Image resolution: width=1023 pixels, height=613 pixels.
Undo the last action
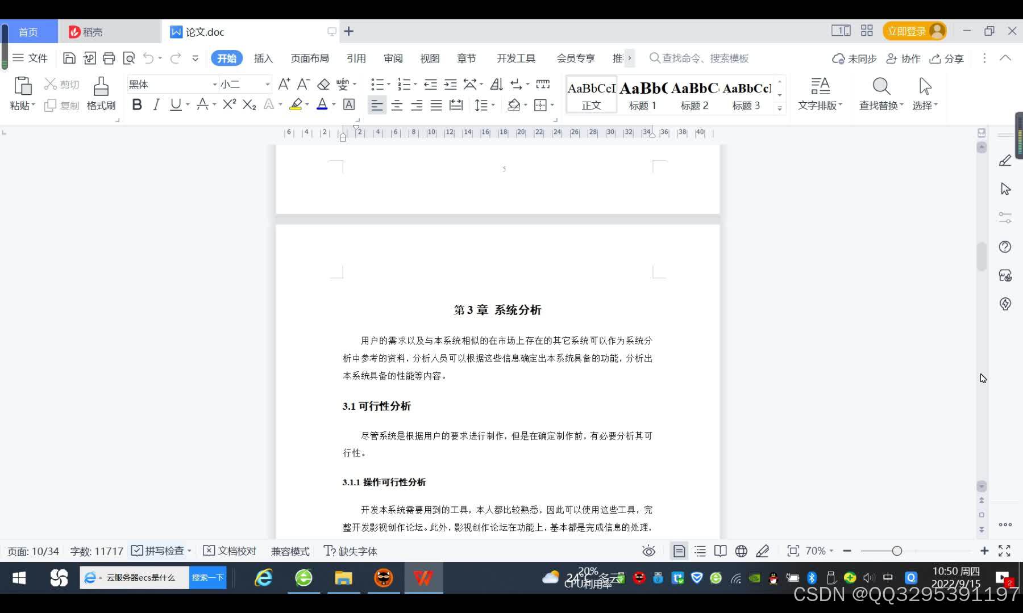pos(148,58)
